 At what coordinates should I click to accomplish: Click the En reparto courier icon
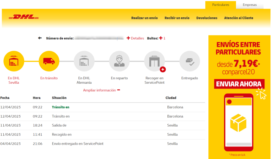[119, 61]
